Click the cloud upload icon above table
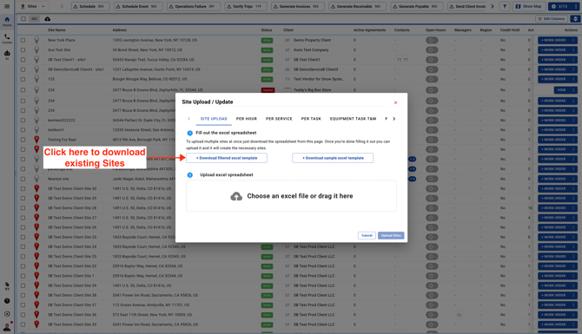 pos(48,19)
